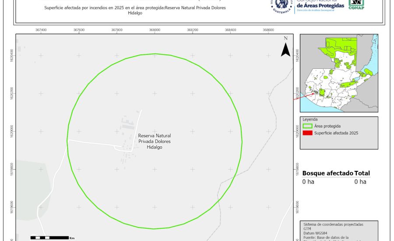394x241 pixels.
Task: Click the Leyenda heading in the legend
Action: 310,119
